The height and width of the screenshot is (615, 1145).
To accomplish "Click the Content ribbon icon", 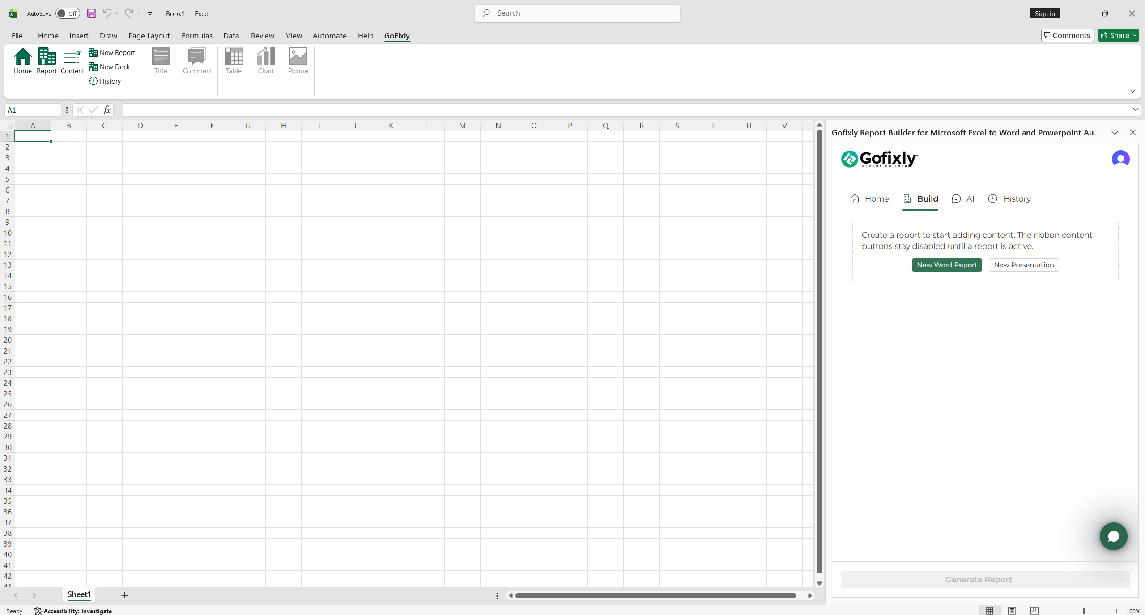I will [x=72, y=61].
